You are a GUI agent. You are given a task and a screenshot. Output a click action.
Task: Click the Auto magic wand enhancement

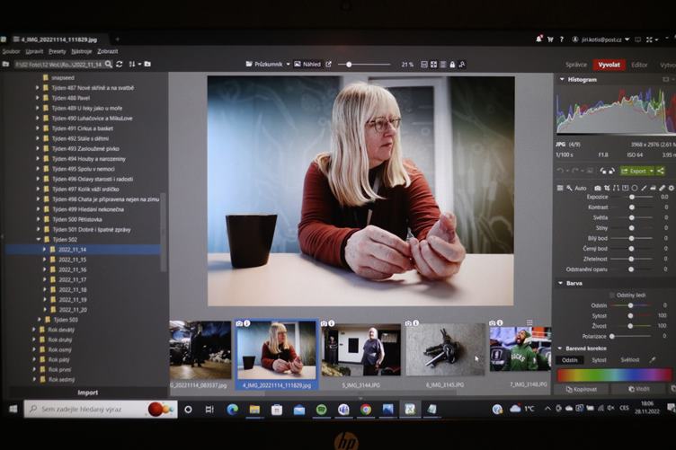[x=576, y=189]
